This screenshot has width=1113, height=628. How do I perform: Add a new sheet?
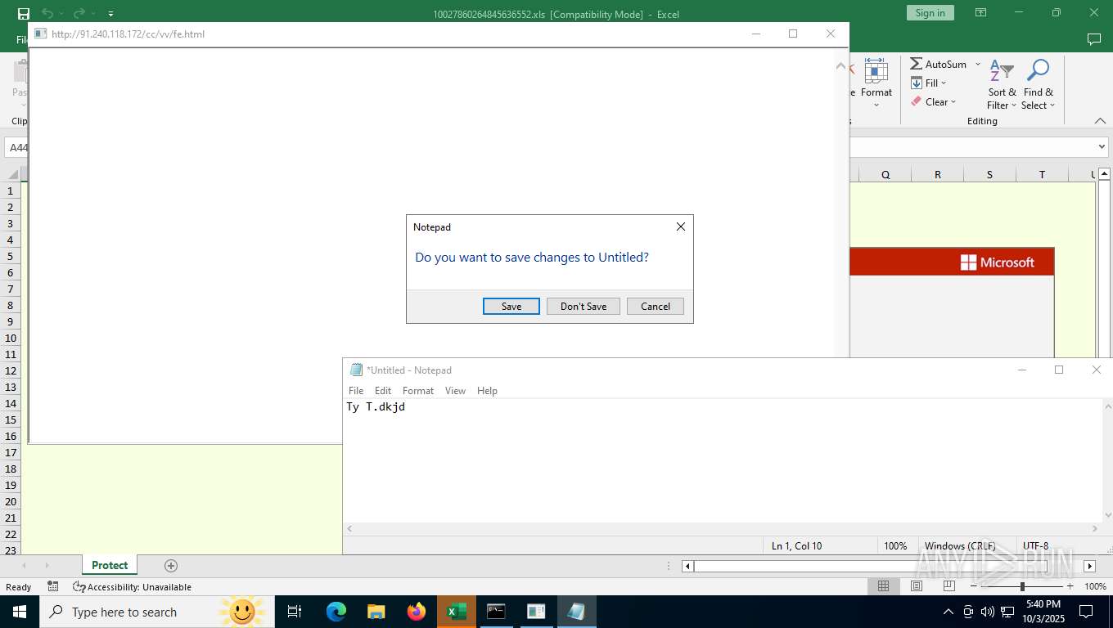coord(171,565)
